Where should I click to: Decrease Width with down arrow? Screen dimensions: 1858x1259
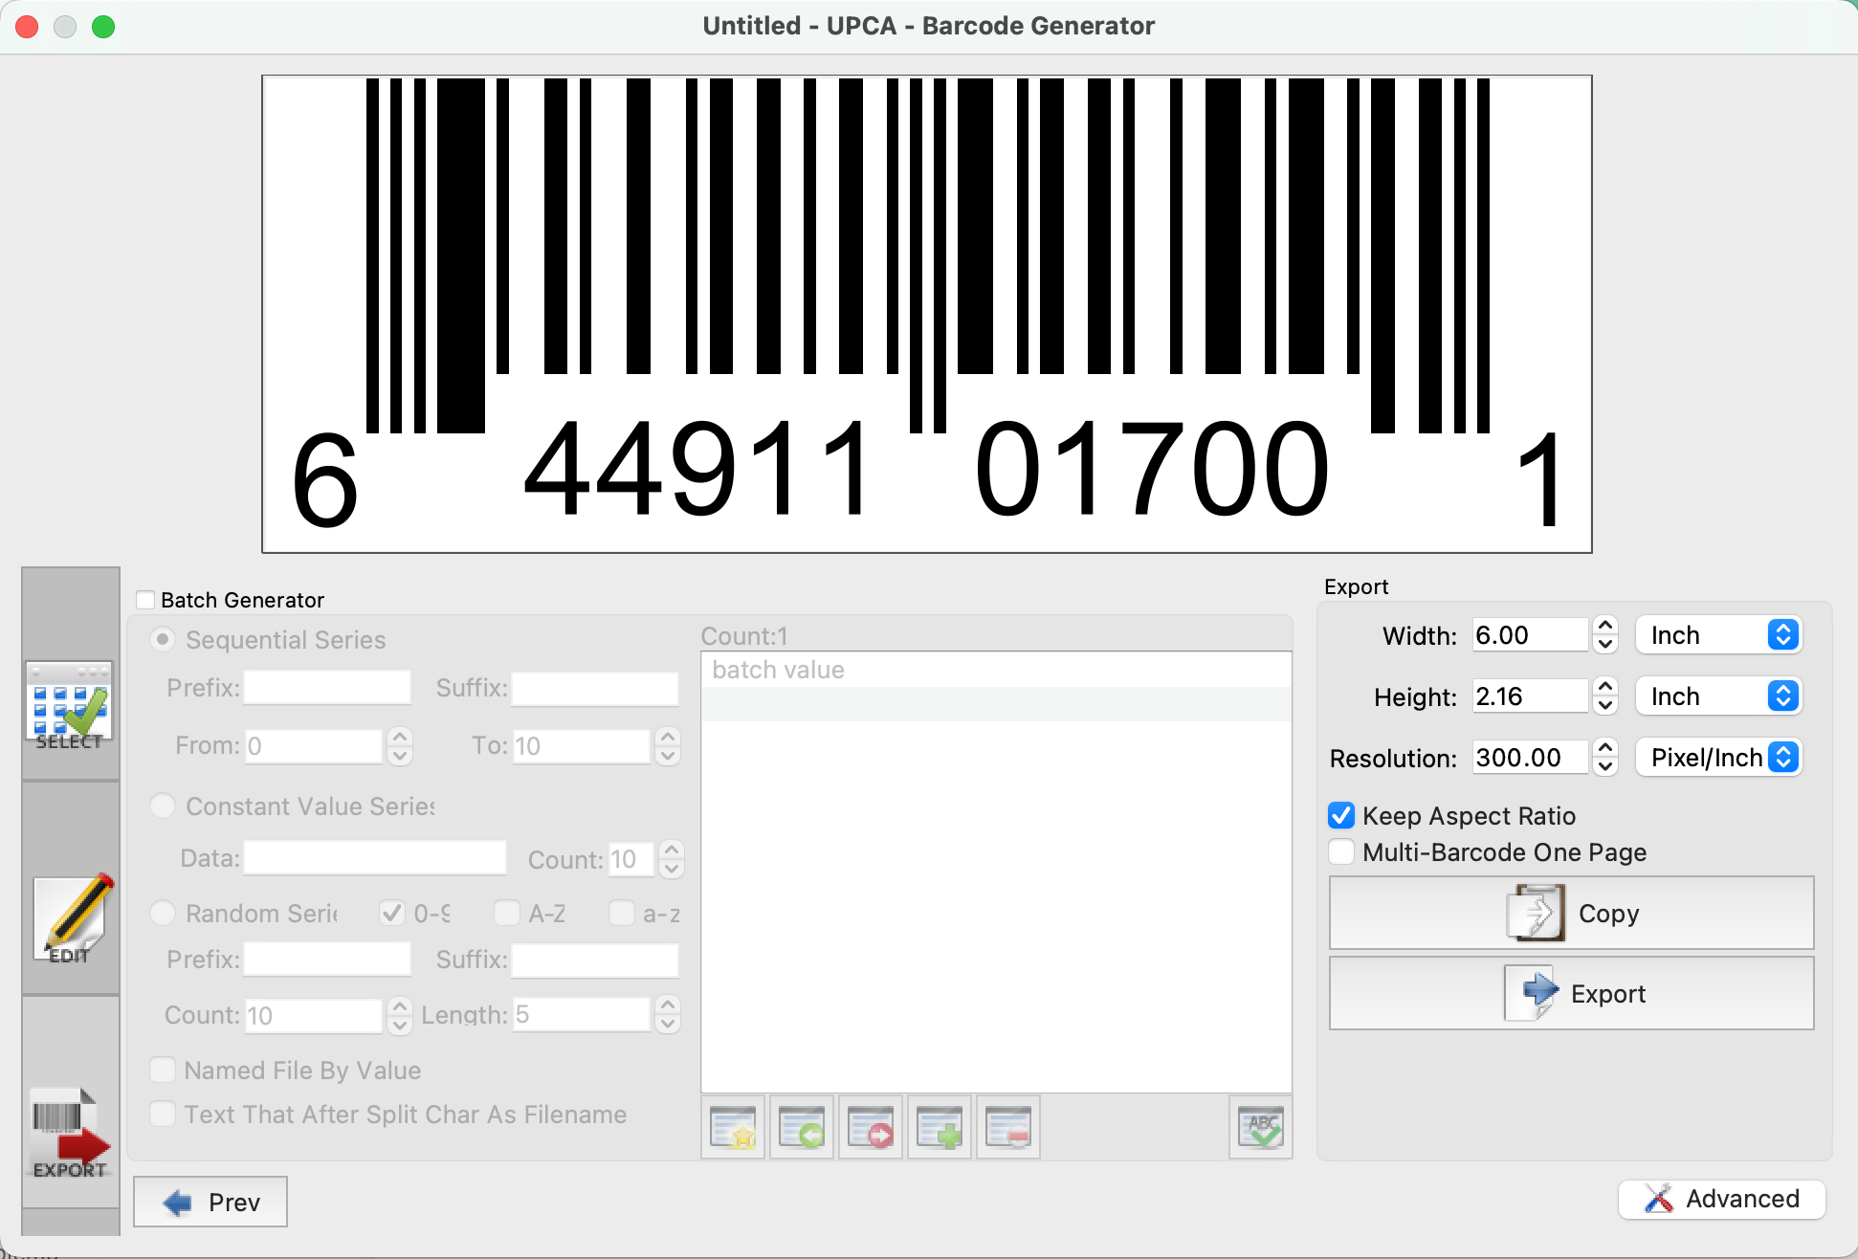pyautogui.click(x=1605, y=645)
